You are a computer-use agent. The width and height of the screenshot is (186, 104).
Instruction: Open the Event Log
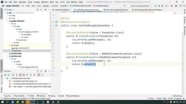[177, 96]
